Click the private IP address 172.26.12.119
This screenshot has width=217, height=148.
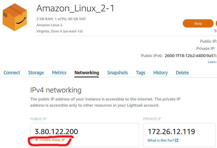click(171, 131)
